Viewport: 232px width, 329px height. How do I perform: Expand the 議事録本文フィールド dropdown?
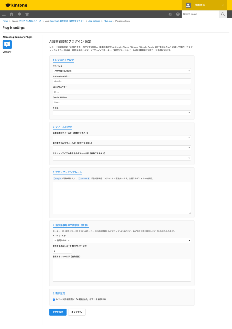[122, 138]
